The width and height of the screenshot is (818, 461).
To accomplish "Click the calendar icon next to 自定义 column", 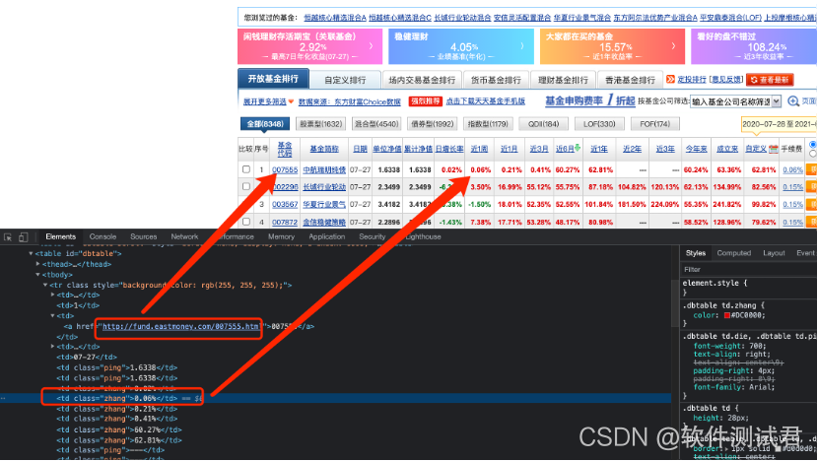I will (773, 149).
